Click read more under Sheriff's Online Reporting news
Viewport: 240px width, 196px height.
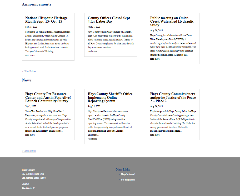92,139
